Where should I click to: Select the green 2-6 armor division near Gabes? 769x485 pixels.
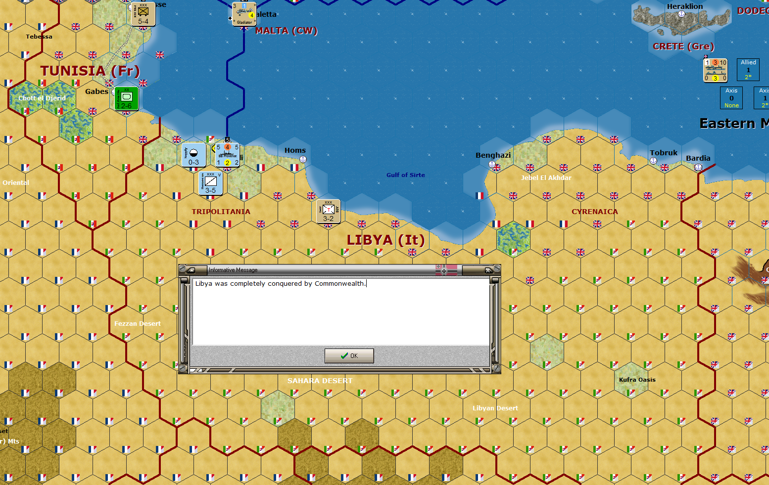(126, 98)
